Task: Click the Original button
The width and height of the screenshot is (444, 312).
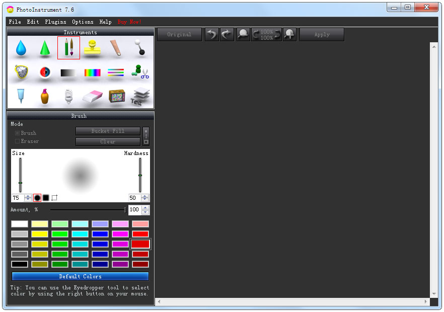Action: pos(179,35)
